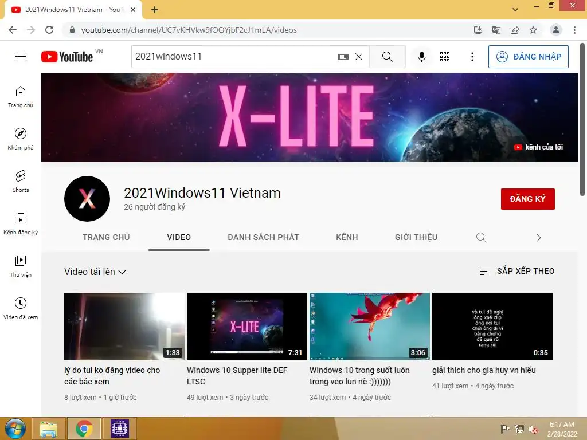Click the red ĐĂNG KÝ subscribe button

(528, 199)
